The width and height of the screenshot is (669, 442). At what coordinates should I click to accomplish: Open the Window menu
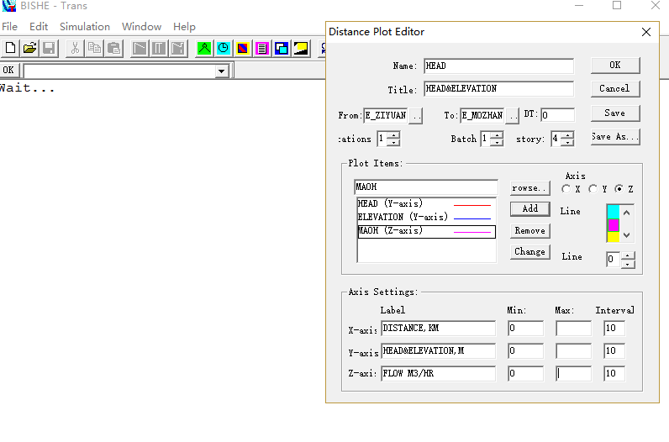pos(142,27)
